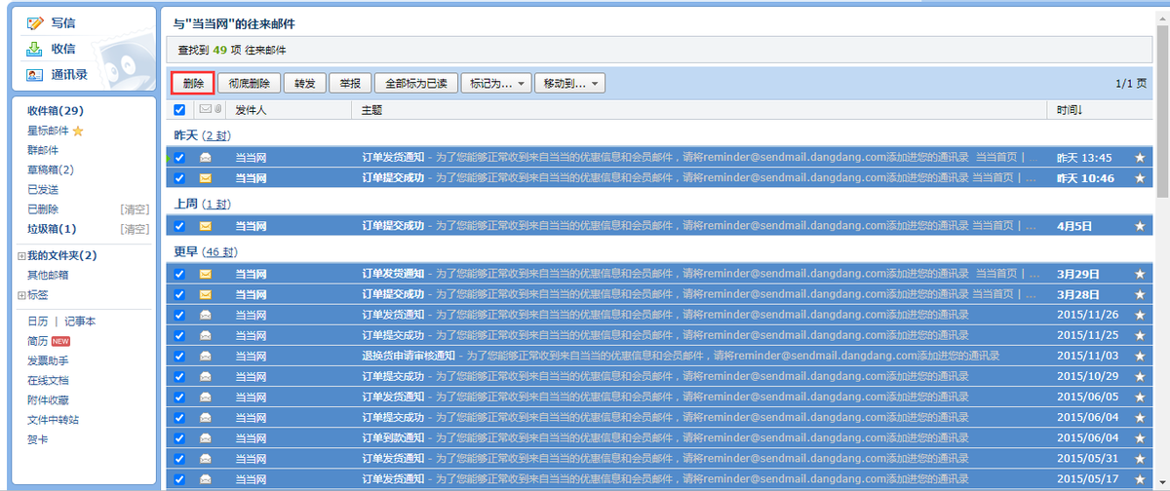
Task: Uncheck the 3月28日 email checkbox
Action: 179,294
